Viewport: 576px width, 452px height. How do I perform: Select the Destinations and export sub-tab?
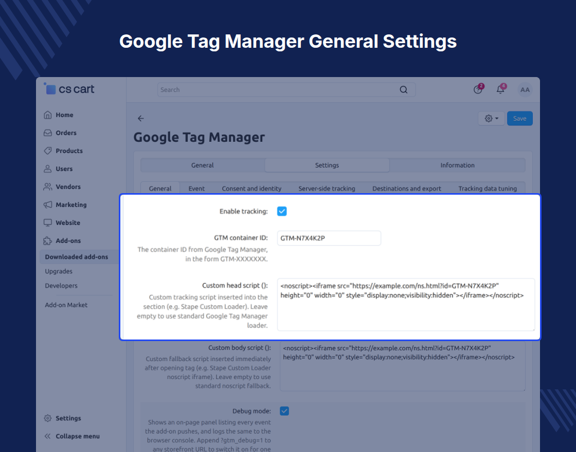[x=407, y=188]
